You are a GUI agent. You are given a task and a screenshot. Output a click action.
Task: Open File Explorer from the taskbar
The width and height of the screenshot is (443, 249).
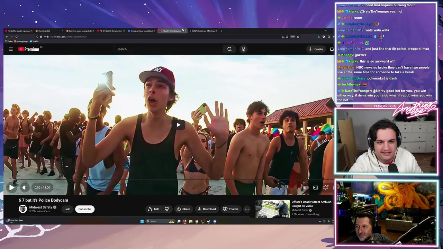[x=191, y=221]
